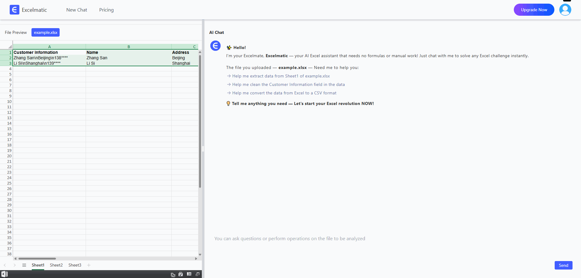The width and height of the screenshot is (581, 278).
Task: Open the all-sheets list menu icon
Action: [24, 265]
